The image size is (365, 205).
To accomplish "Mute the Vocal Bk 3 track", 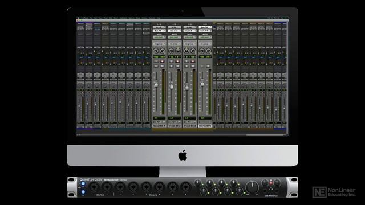I will click(x=193, y=66).
